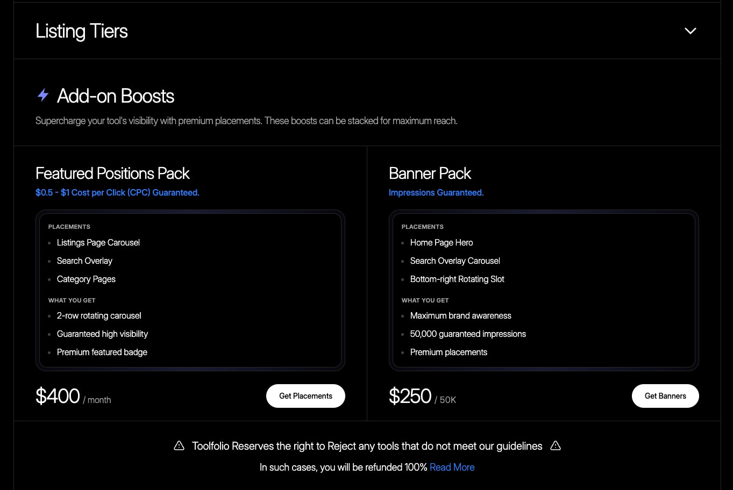
Task: Click the CPC Guaranteed blue text
Action: (x=117, y=192)
